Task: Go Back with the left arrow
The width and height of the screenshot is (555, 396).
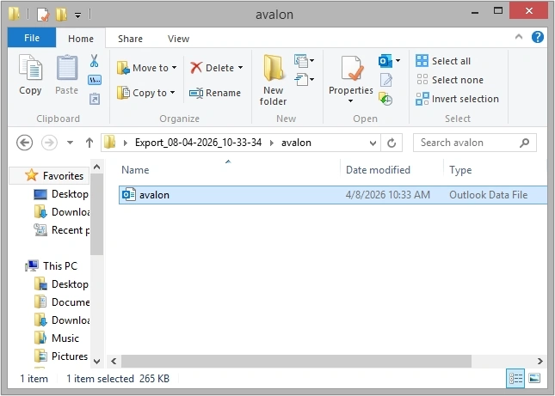Action: pos(24,143)
